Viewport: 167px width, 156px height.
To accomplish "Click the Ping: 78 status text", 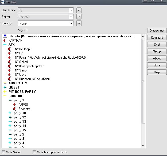I will [22, 30].
